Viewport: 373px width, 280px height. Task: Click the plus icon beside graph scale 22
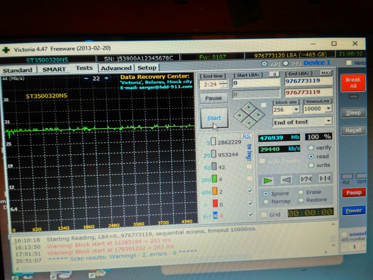tap(106, 78)
